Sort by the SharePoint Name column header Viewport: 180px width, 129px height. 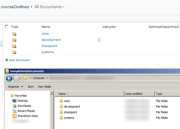(46, 27)
